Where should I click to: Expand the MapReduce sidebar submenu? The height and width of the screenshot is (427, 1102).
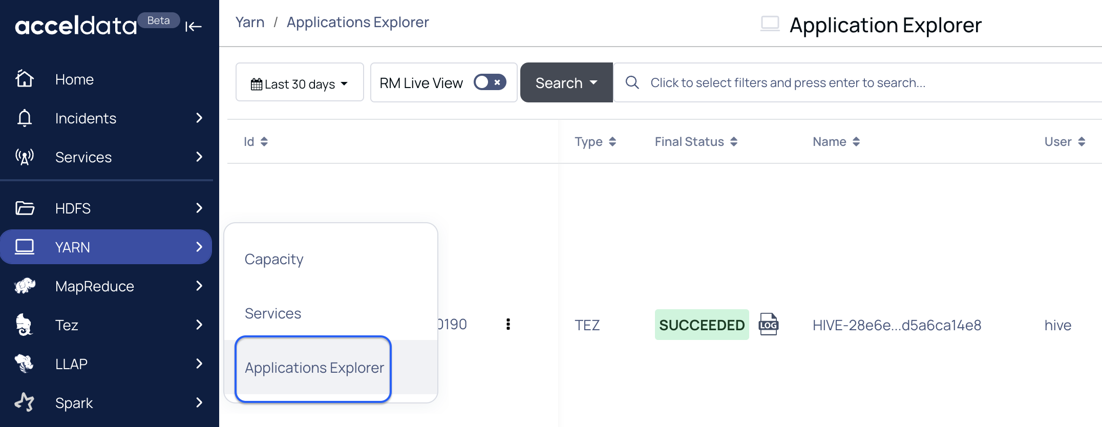pos(199,286)
